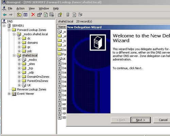The width and height of the screenshot is (170, 136).
Task: Click the New Server toolbar icon
Action: pyautogui.click(x=68, y=15)
